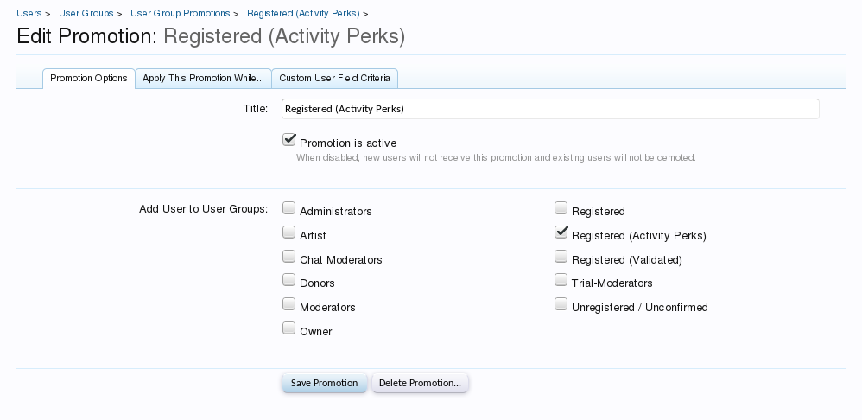Check the Moderators user group
The height and width of the screenshot is (420, 862).
[289, 304]
